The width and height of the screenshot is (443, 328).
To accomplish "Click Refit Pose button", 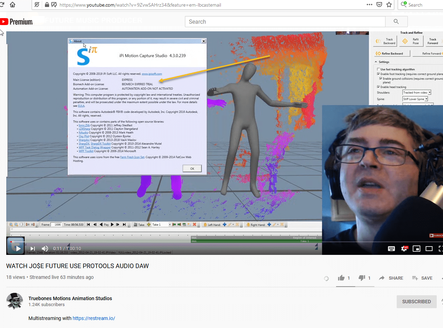I will 411,41.
